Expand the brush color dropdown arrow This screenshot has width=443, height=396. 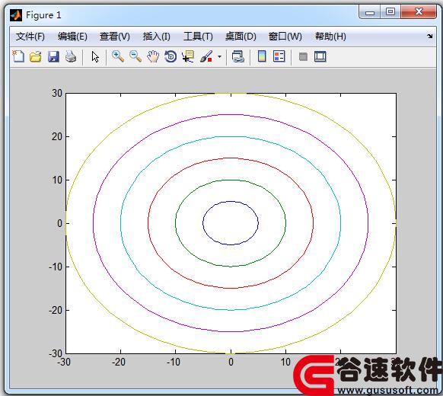click(219, 56)
